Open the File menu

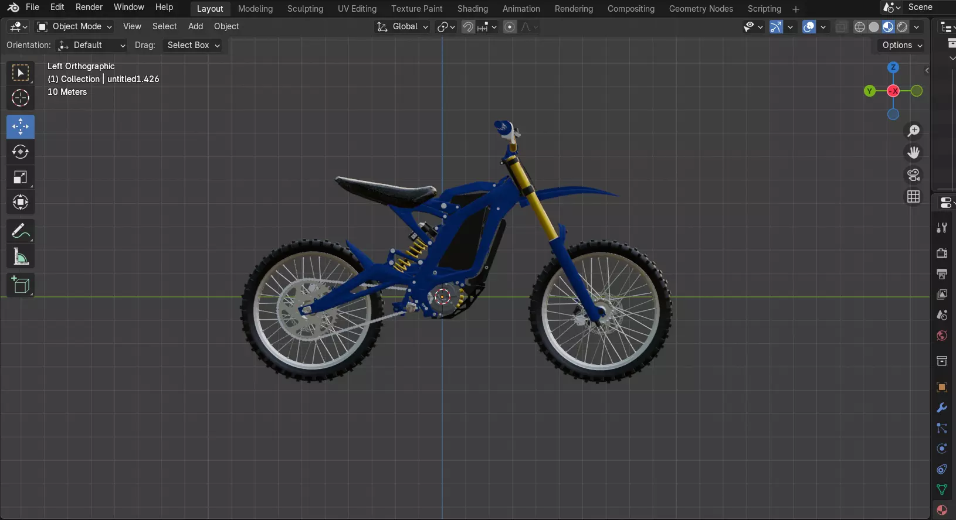coord(32,7)
